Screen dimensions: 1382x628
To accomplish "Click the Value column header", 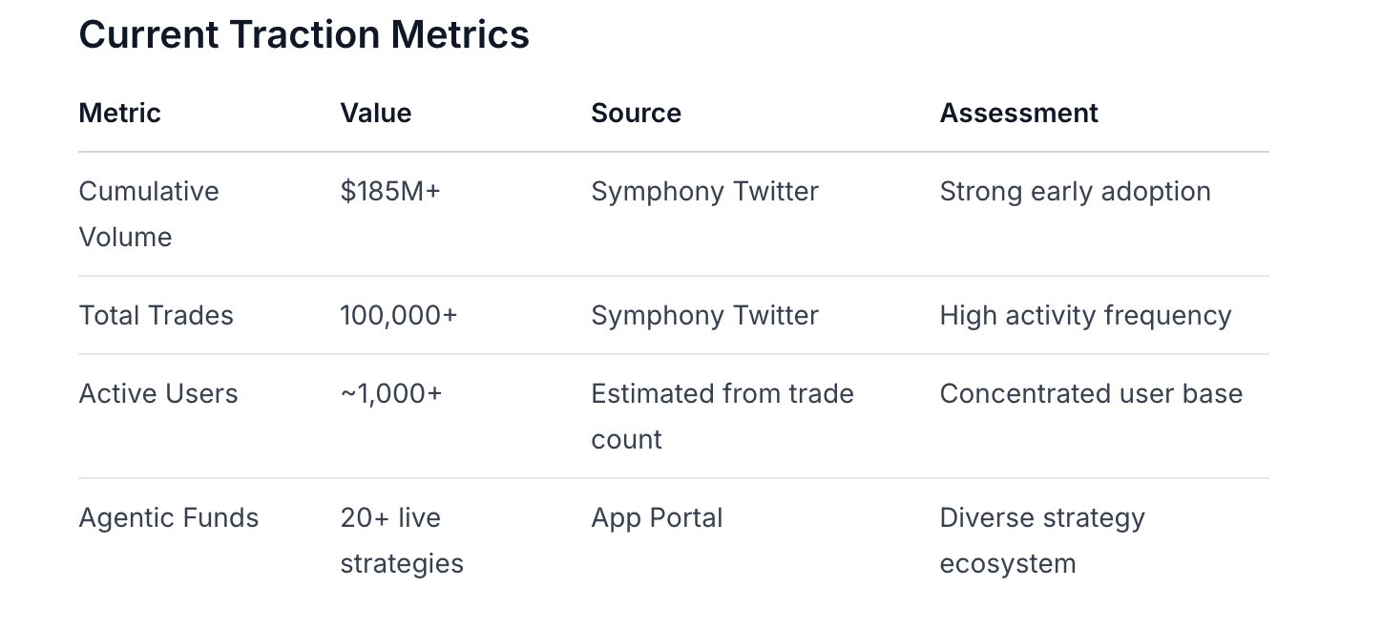I will click(375, 113).
